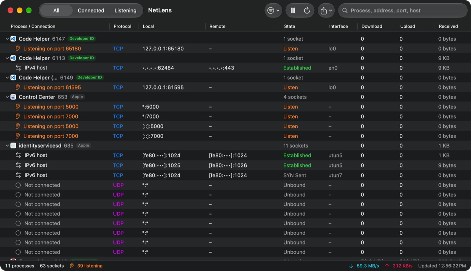Click the NetLens window title
This screenshot has height=271, width=471.
(160, 10)
